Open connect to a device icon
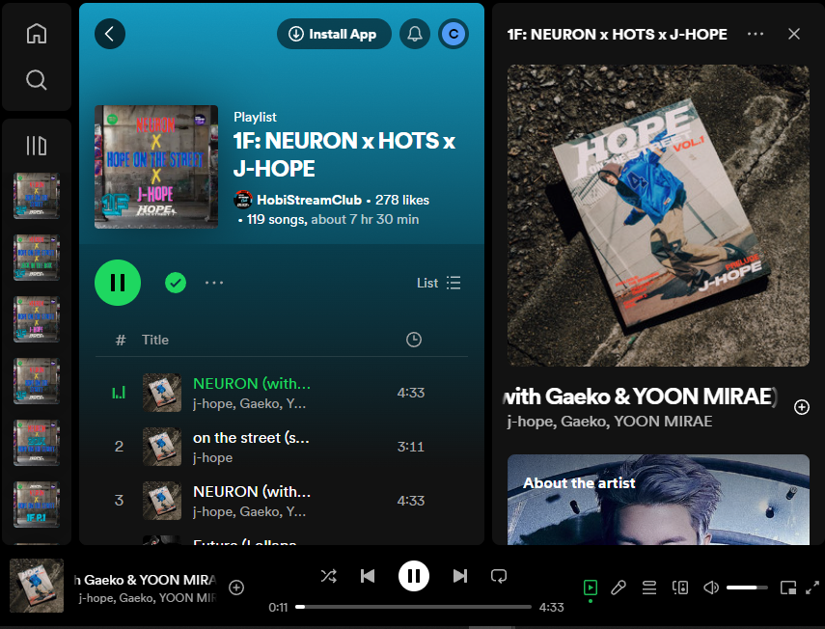The height and width of the screenshot is (629, 825). pyautogui.click(x=680, y=588)
